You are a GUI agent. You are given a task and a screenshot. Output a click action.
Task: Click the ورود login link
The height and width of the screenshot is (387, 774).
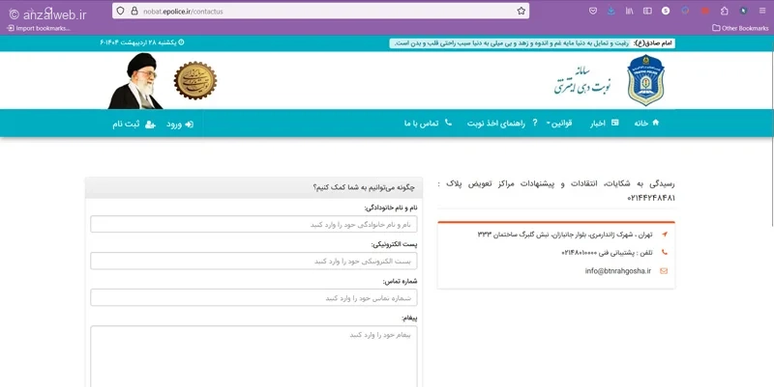(x=180, y=124)
